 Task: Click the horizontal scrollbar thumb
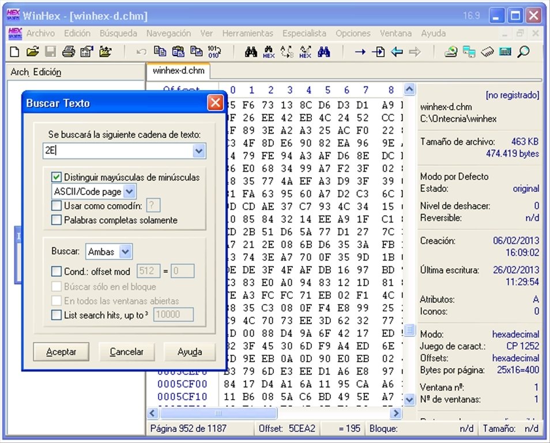tap(218, 413)
